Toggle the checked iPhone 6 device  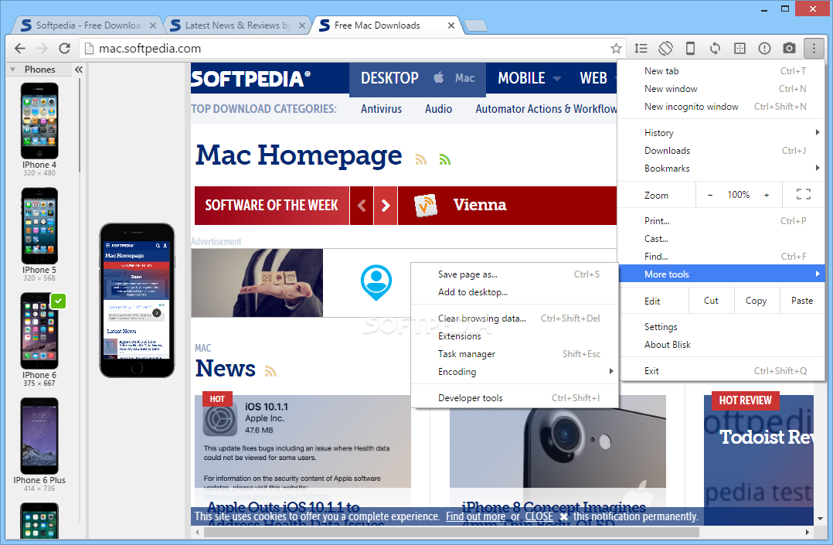point(39,331)
